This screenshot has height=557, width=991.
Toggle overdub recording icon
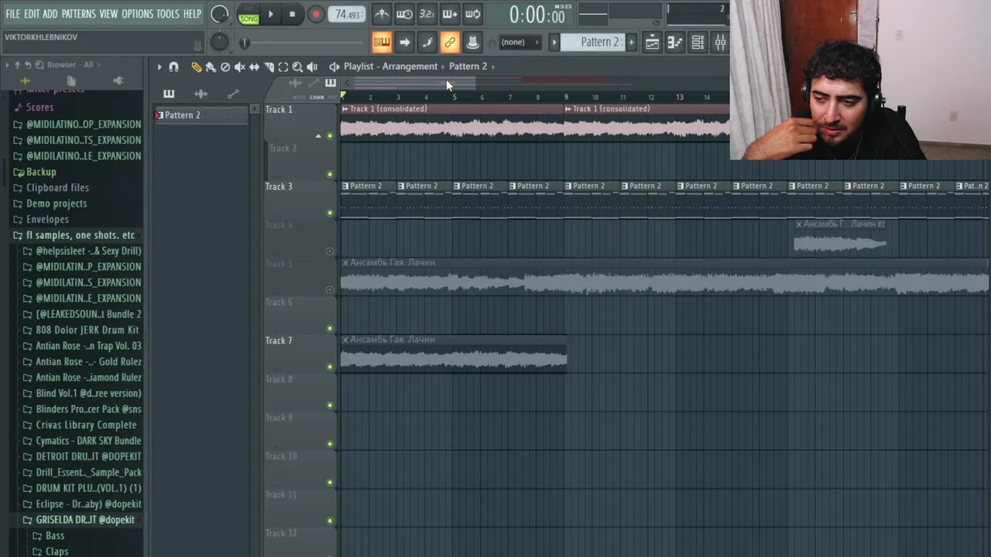449,14
